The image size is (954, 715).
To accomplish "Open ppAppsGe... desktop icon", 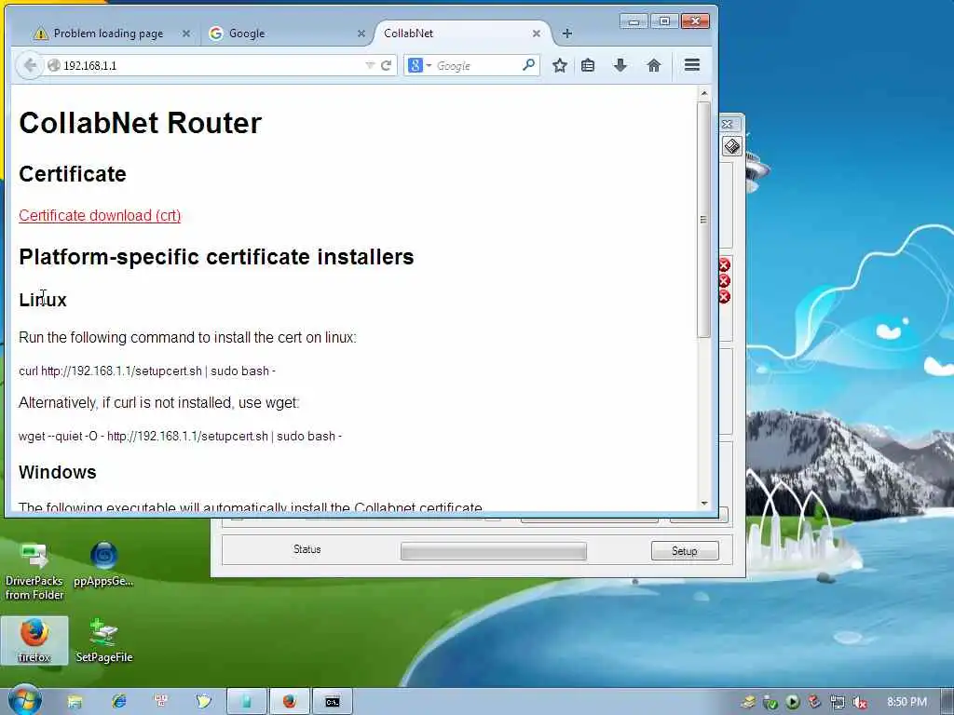I will [103, 564].
